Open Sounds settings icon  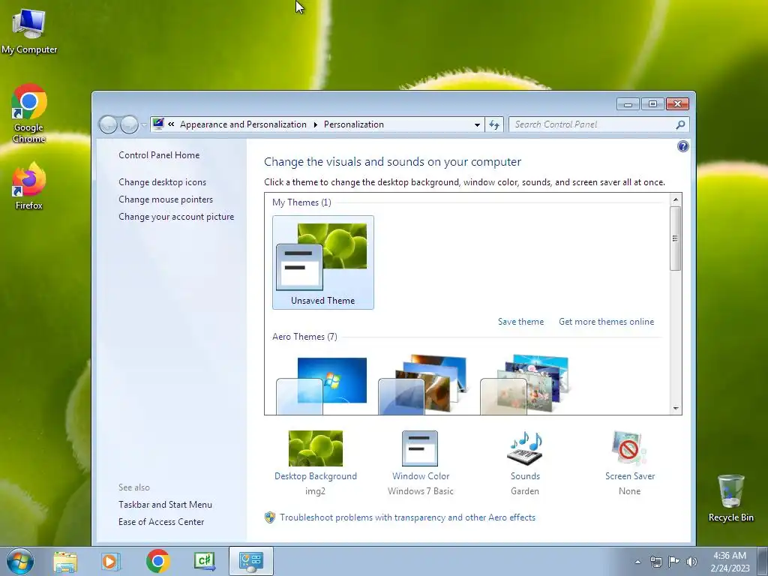tap(525, 448)
